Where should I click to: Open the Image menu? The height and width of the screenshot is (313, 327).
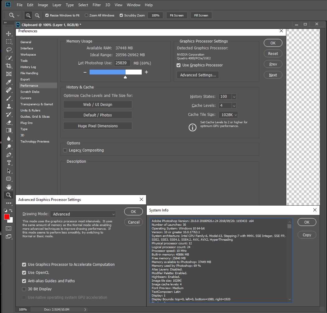[x=43, y=5]
